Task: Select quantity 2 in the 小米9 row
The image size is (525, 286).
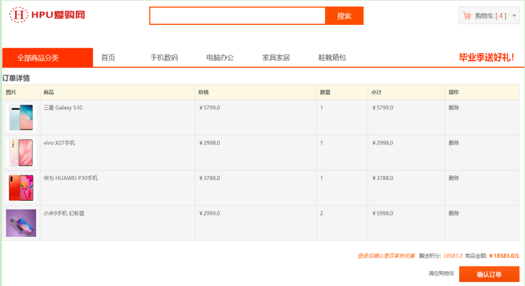Action: click(x=322, y=213)
